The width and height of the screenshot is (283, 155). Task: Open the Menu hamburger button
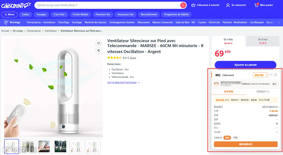(9, 14)
